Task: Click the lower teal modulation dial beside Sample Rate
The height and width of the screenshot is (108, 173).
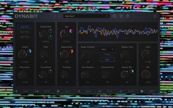Action: click(50, 37)
